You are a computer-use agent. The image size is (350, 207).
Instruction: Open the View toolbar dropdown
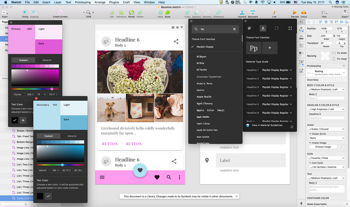(324, 13)
